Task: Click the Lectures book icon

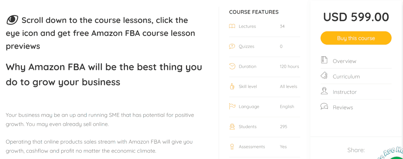Action: tap(232, 26)
